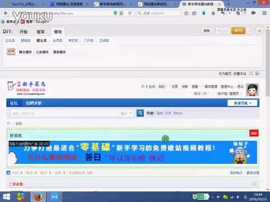Open the Windows Start button

click(x=7, y=197)
